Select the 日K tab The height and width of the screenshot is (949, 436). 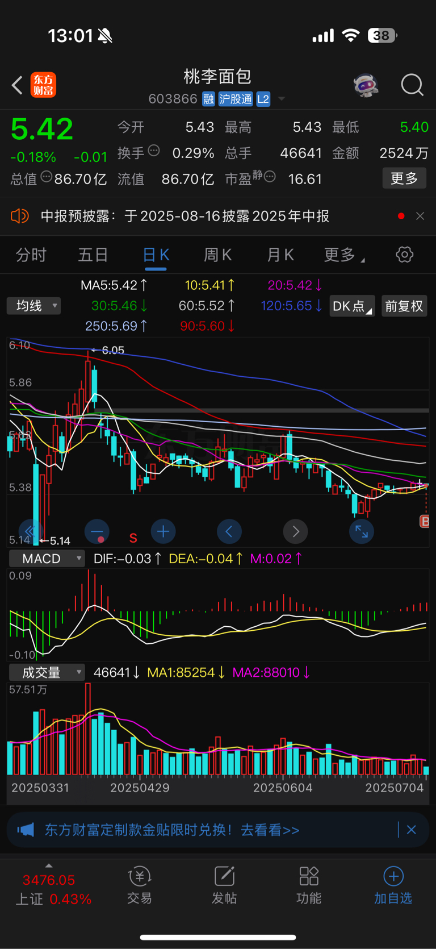pyautogui.click(x=156, y=255)
